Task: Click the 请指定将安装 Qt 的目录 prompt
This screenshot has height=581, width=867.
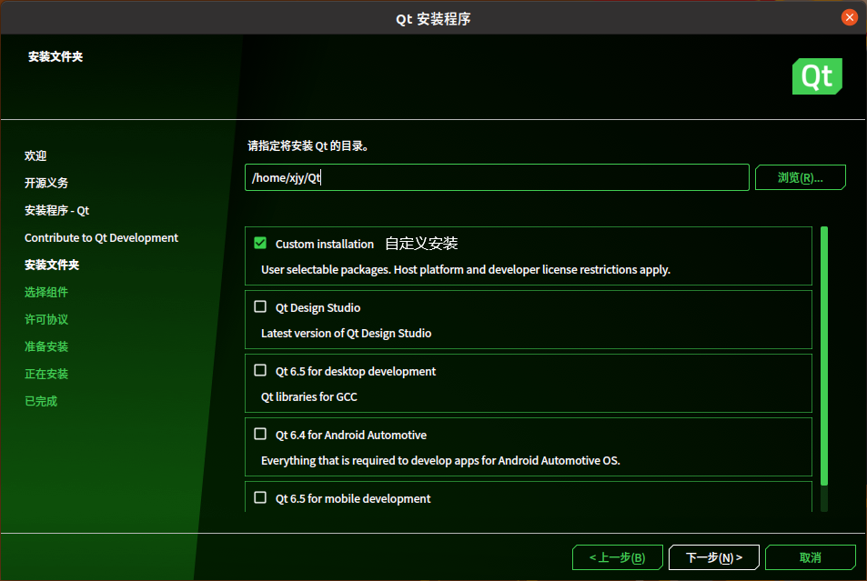Action: click(308, 146)
